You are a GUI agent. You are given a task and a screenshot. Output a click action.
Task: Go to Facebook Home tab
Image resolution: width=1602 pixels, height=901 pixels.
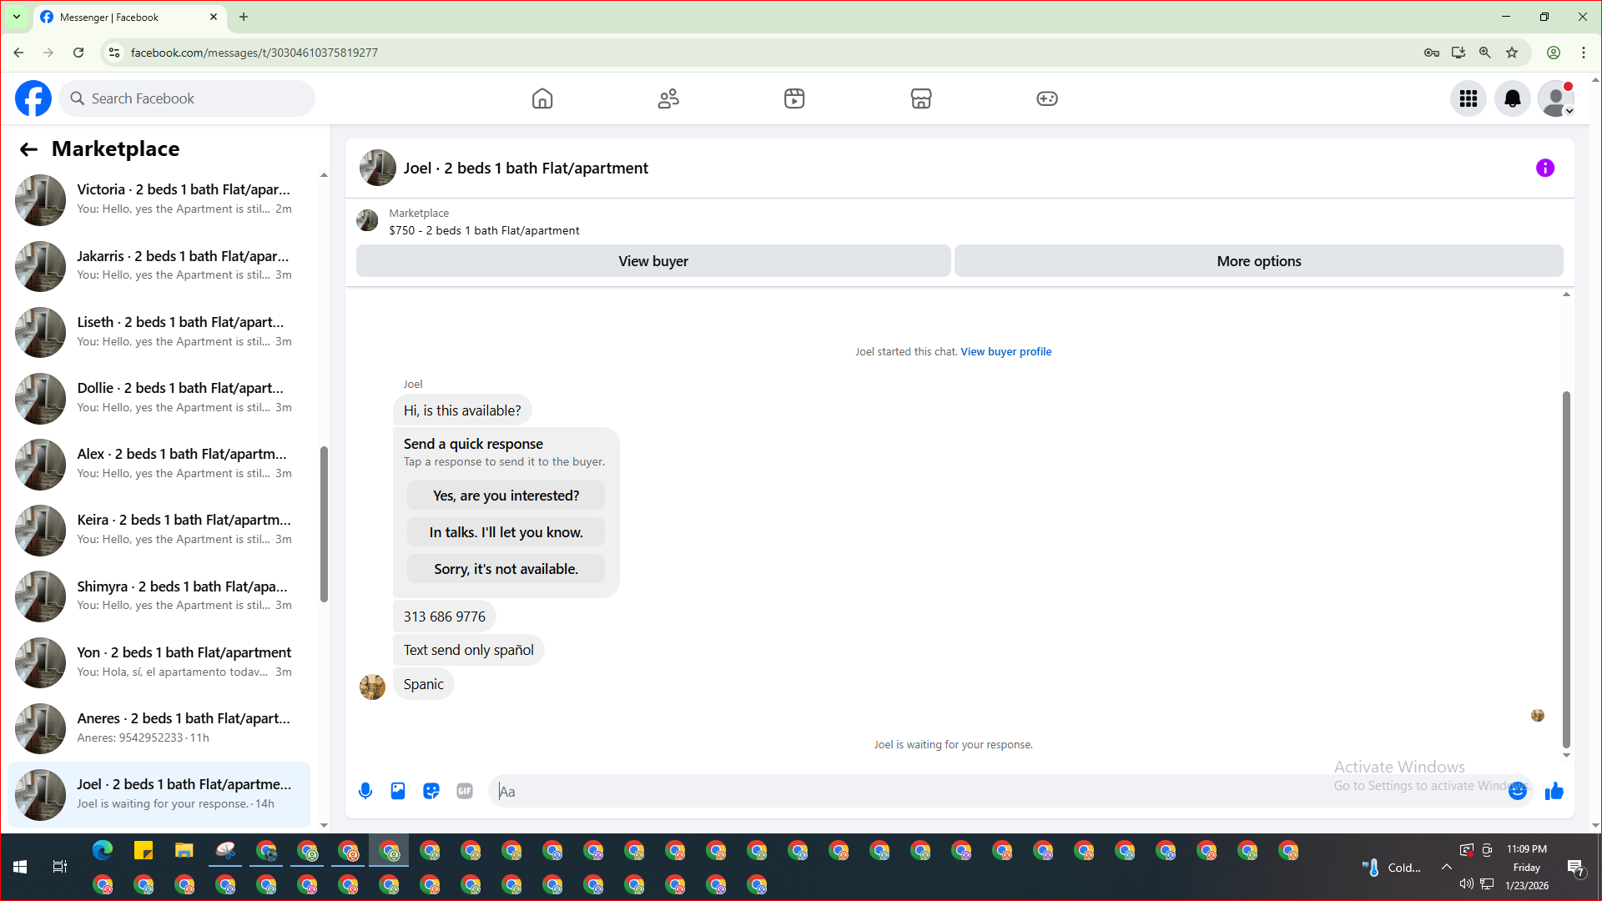click(x=542, y=98)
